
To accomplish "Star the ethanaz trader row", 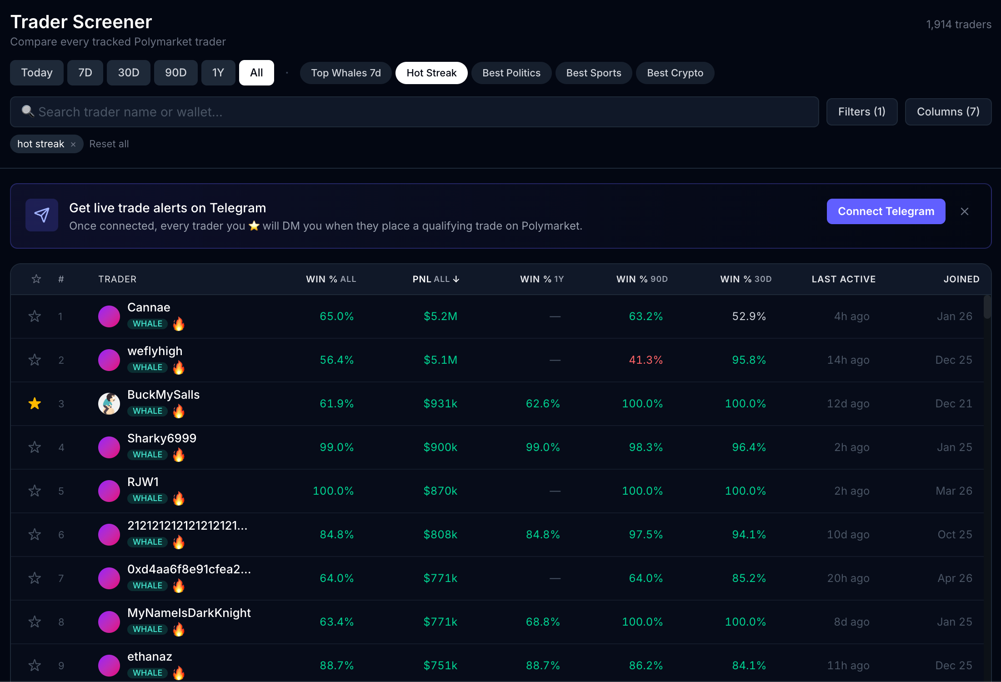I will pyautogui.click(x=35, y=665).
